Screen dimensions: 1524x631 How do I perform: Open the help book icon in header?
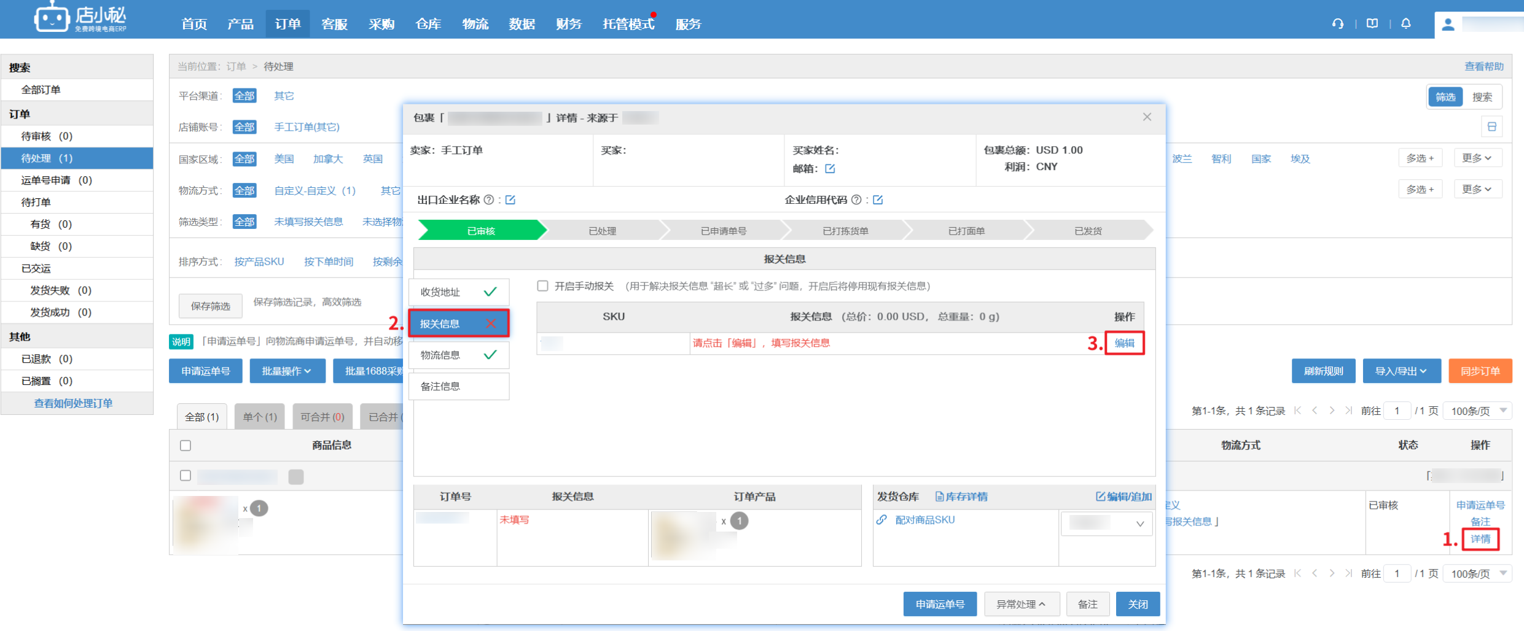[1372, 24]
